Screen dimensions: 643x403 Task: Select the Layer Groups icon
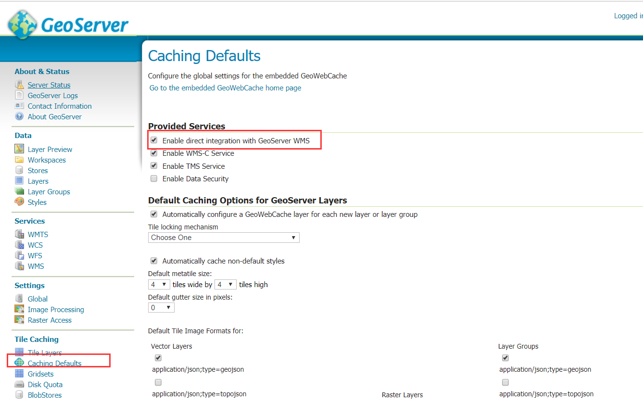(x=19, y=191)
